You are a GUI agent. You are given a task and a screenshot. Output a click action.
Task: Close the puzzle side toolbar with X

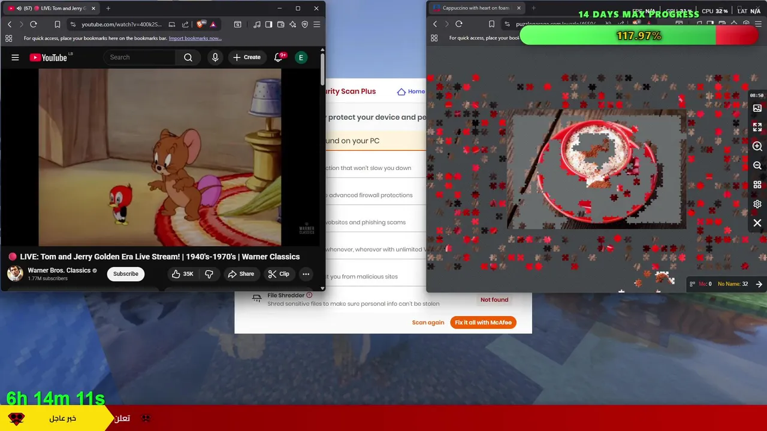pyautogui.click(x=757, y=223)
